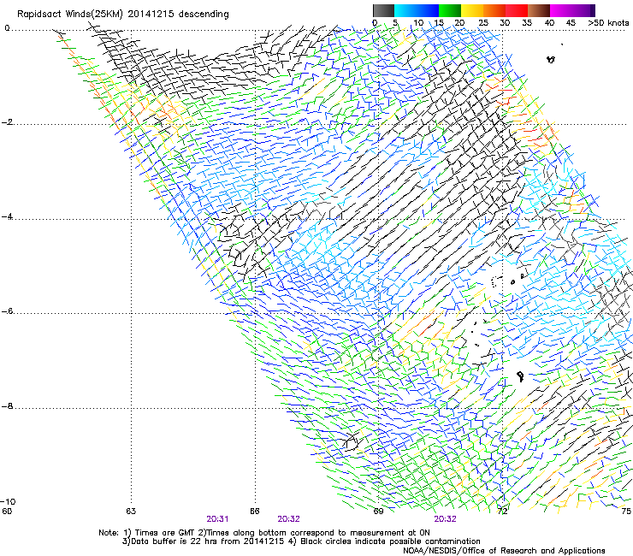633x556 pixels.
Task: Click the "75" longitude axis label
Action: (x=626, y=511)
